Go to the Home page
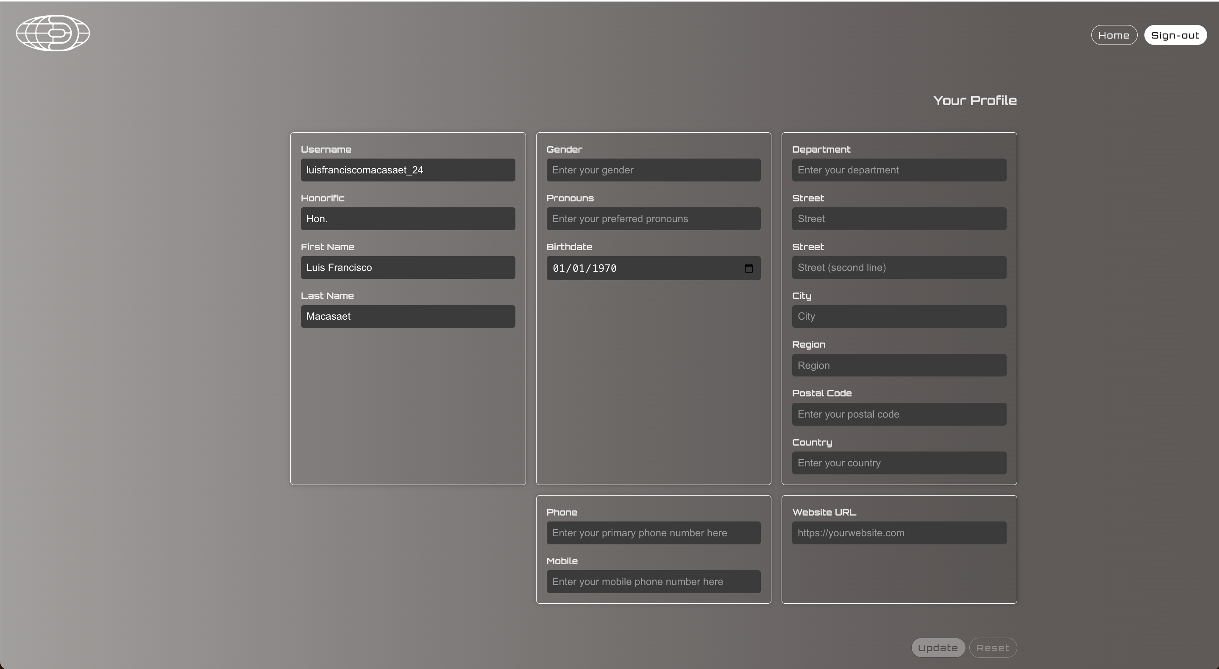 pos(1113,35)
